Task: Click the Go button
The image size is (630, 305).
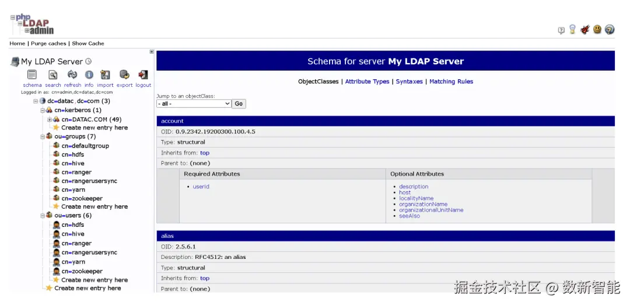Action: tap(239, 104)
